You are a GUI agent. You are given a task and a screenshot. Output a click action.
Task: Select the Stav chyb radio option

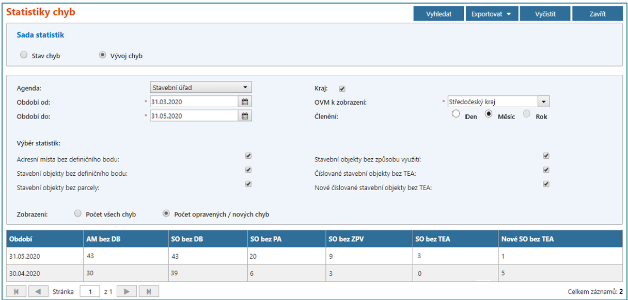coord(24,55)
